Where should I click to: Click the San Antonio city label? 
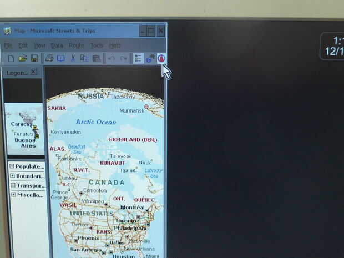click(86, 250)
